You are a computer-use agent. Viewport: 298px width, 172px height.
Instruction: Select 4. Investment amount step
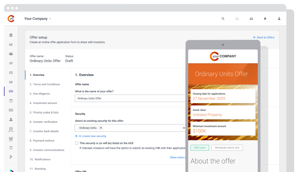pyautogui.click(x=43, y=103)
